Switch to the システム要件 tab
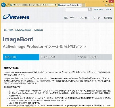 57,57
